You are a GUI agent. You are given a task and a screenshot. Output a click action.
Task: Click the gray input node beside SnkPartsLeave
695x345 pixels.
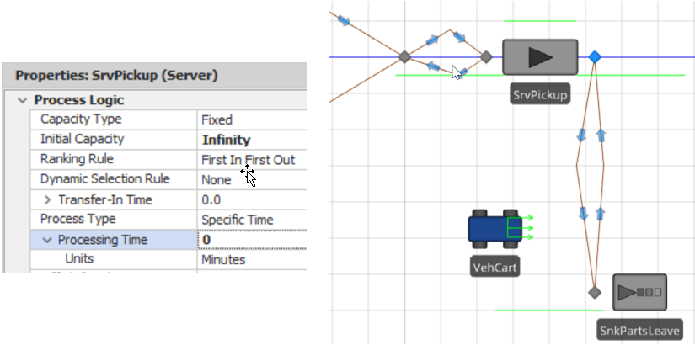595,292
